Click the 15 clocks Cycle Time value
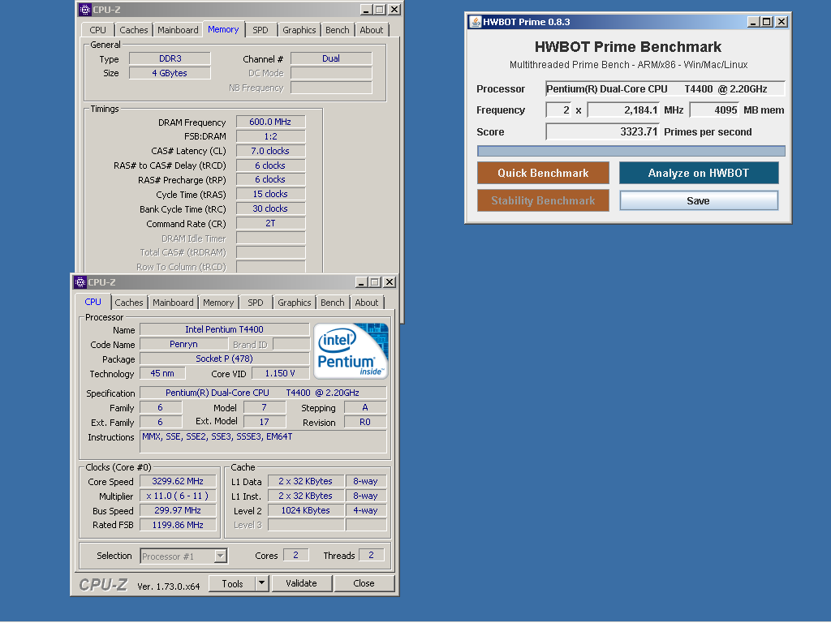 click(270, 195)
